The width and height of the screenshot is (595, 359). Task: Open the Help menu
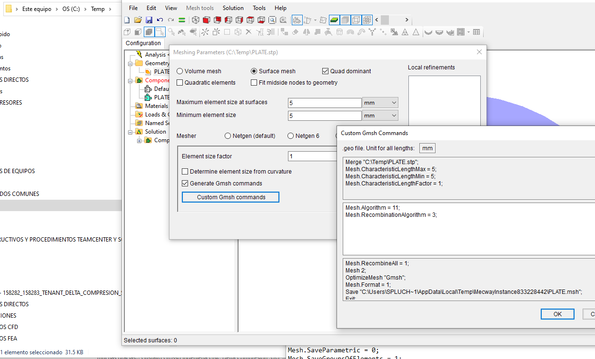coord(280,8)
